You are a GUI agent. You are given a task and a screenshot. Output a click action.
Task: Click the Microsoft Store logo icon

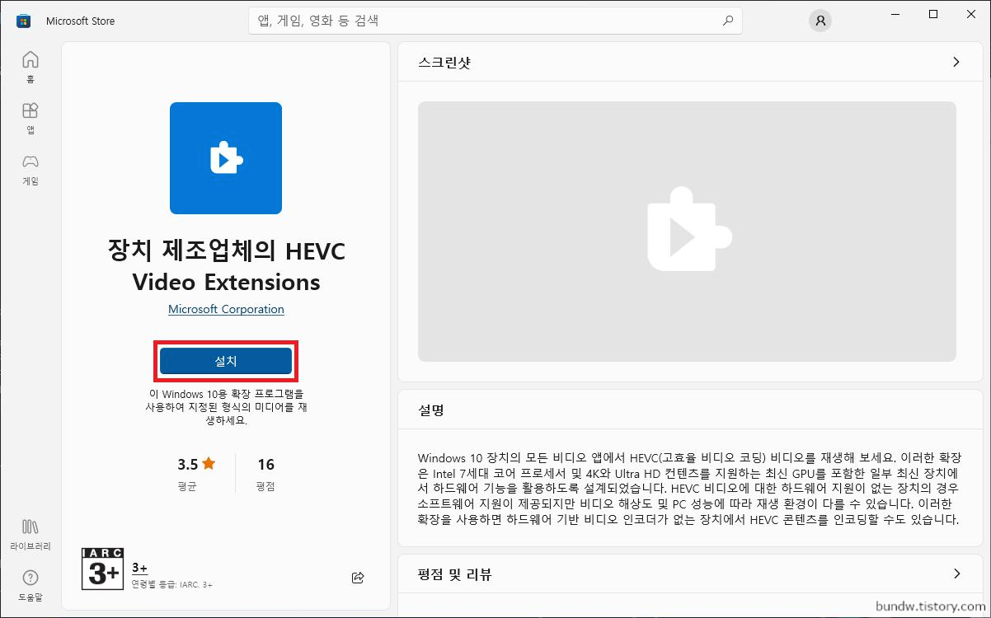tap(24, 21)
